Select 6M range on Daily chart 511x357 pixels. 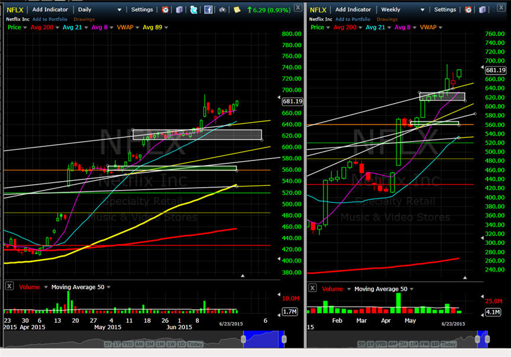coord(139,344)
